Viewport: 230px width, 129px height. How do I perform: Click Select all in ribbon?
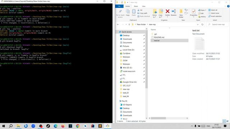click(x=213, y=10)
